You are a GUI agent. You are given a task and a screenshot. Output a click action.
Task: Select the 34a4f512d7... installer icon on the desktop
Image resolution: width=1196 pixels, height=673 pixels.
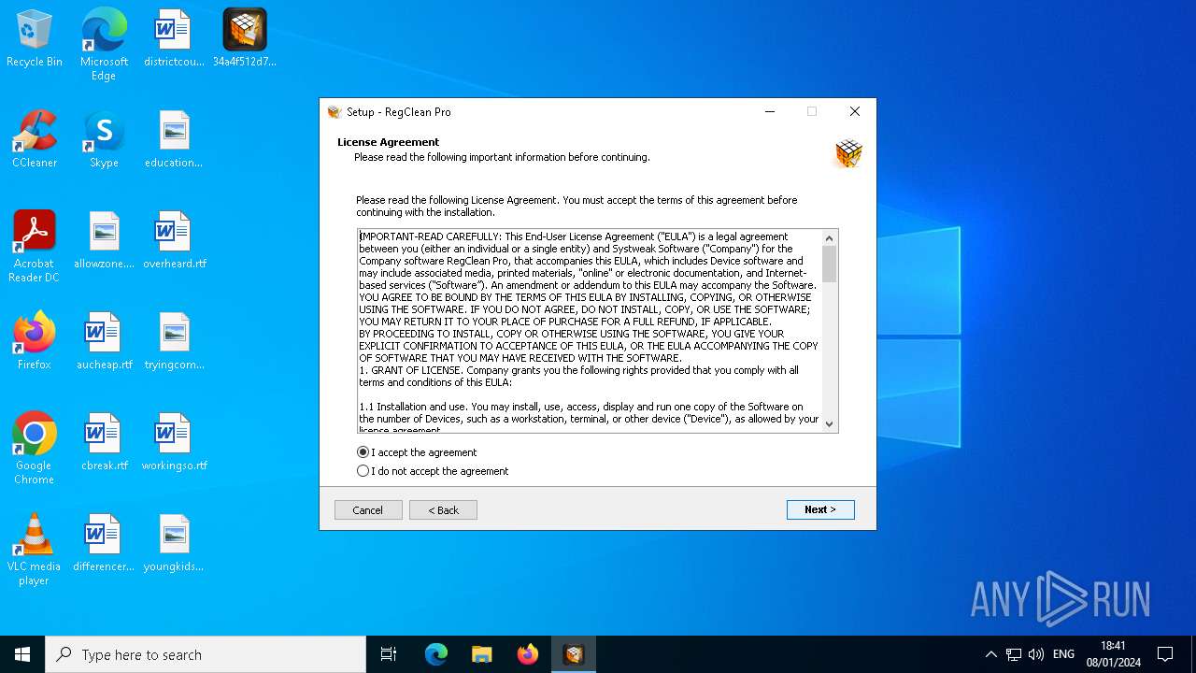point(245,38)
